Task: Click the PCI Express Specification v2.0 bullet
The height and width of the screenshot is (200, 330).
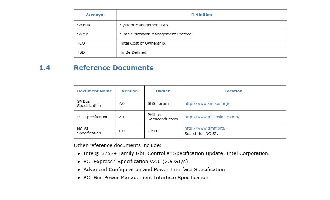Action: click(x=136, y=162)
